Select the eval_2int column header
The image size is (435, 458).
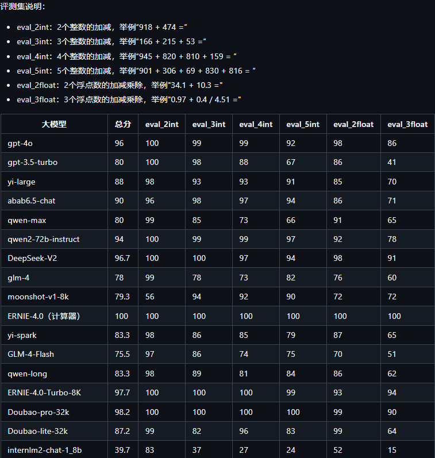[x=161, y=124]
